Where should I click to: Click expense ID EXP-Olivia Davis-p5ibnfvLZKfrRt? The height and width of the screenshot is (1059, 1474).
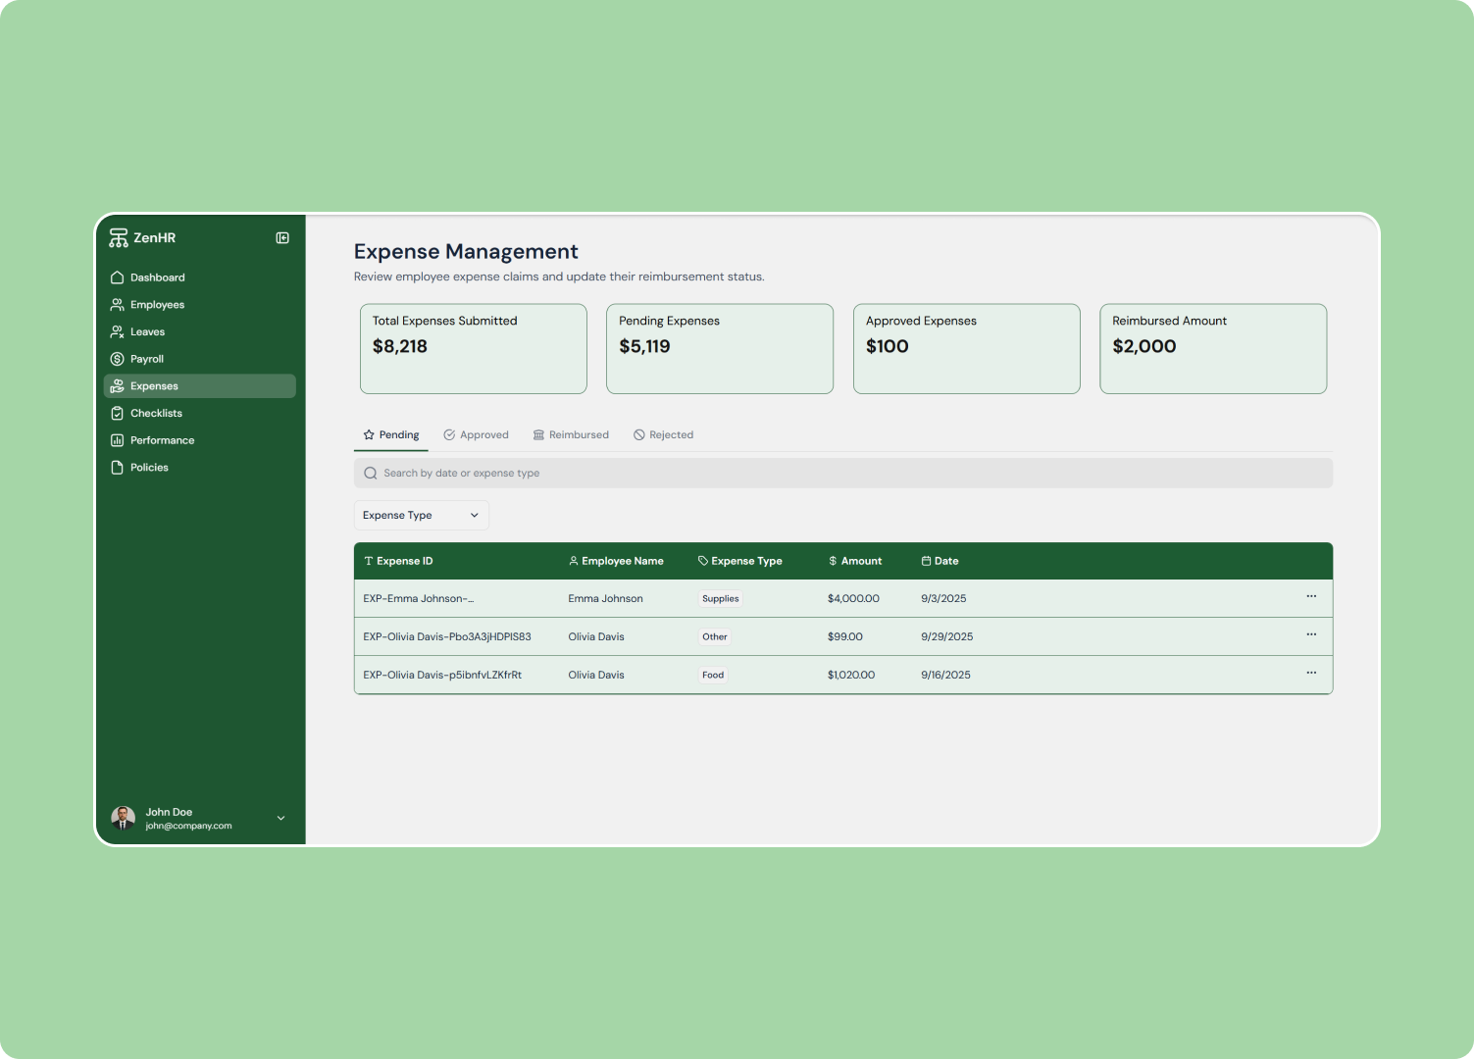point(442,676)
